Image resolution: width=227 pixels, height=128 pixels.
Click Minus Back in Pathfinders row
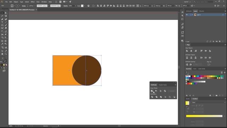[x=174, y=97]
